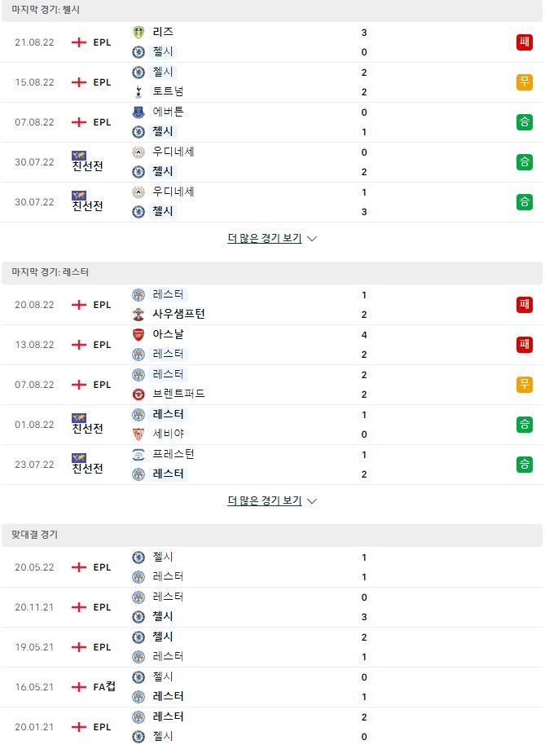Click chevron arrow beside Leicester's more matches link
This screenshot has height=745, width=545.
pyautogui.click(x=312, y=501)
